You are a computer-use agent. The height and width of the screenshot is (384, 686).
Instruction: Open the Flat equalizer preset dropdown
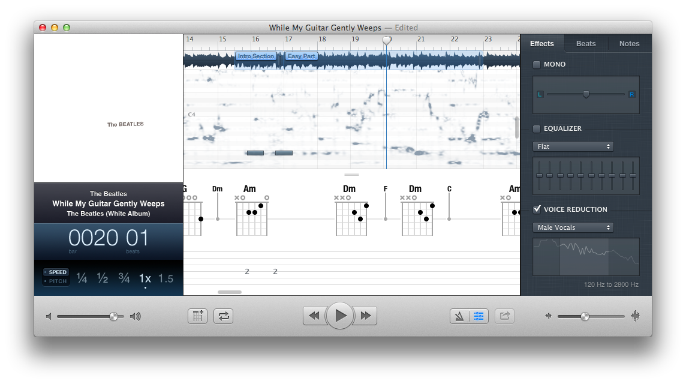tap(573, 146)
